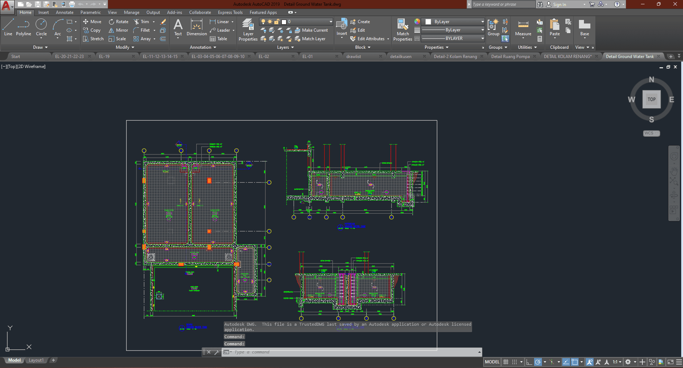The height and width of the screenshot is (368, 683).
Task: Click the Mirror tool in Modify panel
Action: pos(118,30)
